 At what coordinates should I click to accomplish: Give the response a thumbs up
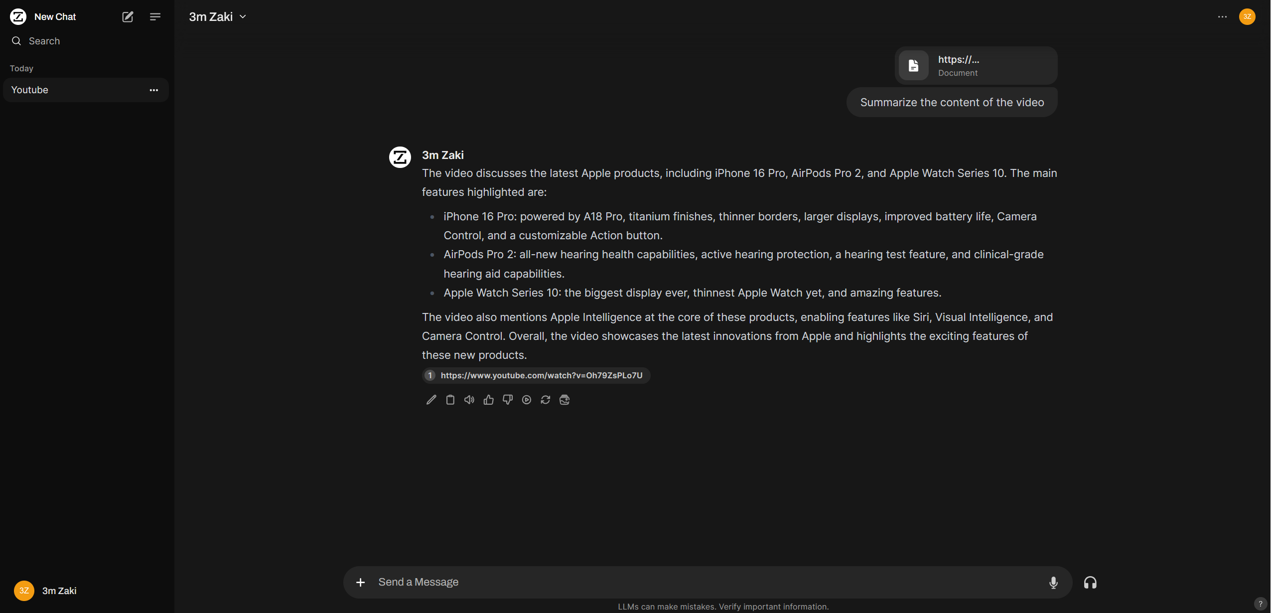(488, 400)
